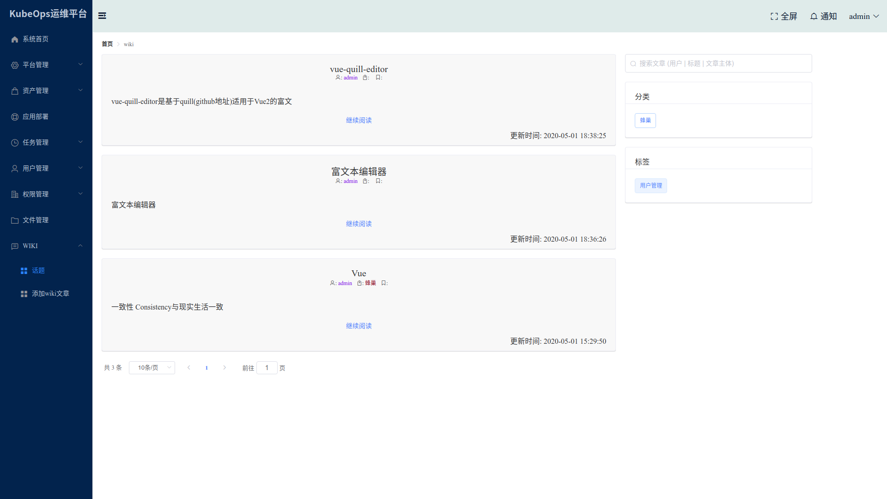Expand the 平台管理 menu chevron

coord(80,64)
